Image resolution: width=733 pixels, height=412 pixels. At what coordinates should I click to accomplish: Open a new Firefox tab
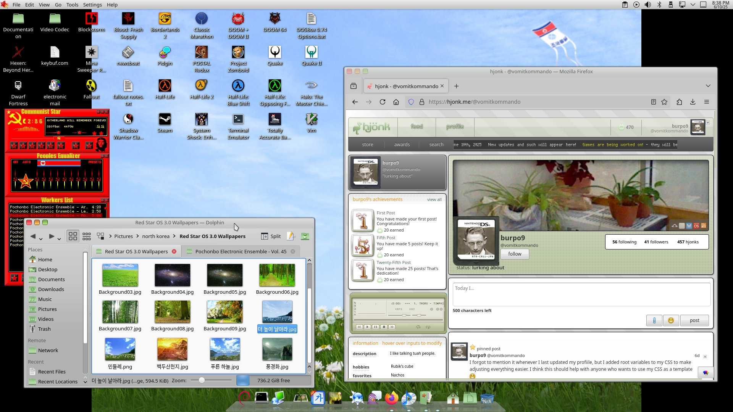coord(456,86)
